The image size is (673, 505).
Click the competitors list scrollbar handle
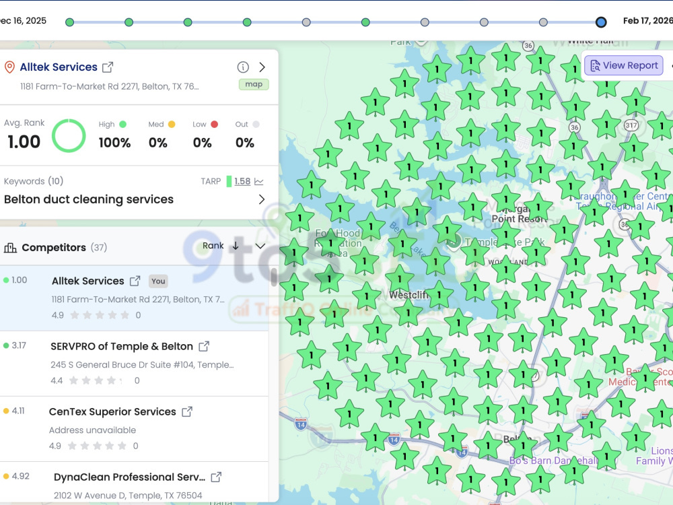[273, 277]
